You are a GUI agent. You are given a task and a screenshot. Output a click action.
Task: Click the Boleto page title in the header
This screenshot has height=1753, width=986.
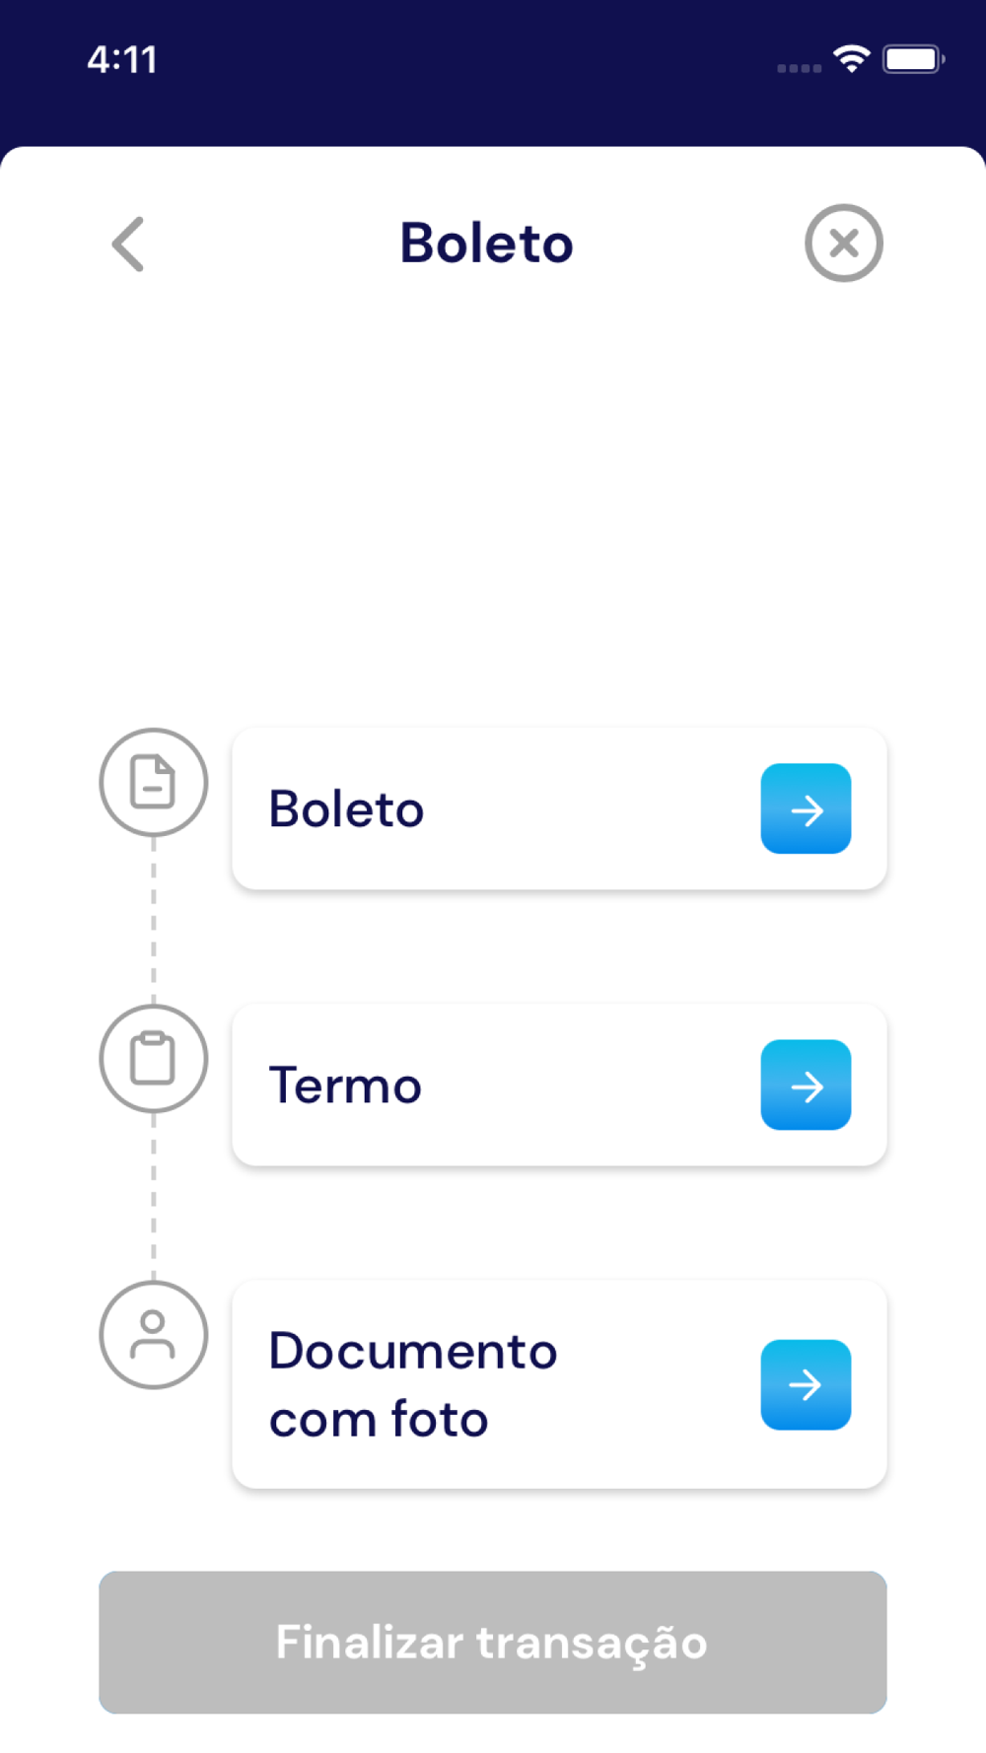coord(486,244)
